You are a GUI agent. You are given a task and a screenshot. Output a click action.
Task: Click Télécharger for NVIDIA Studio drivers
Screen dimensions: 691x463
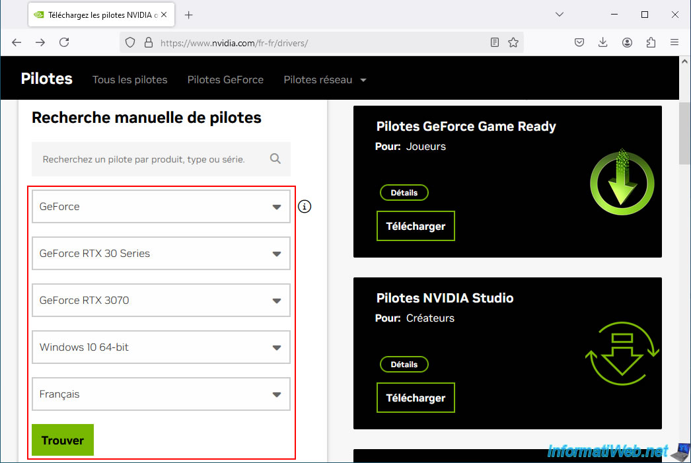point(416,398)
